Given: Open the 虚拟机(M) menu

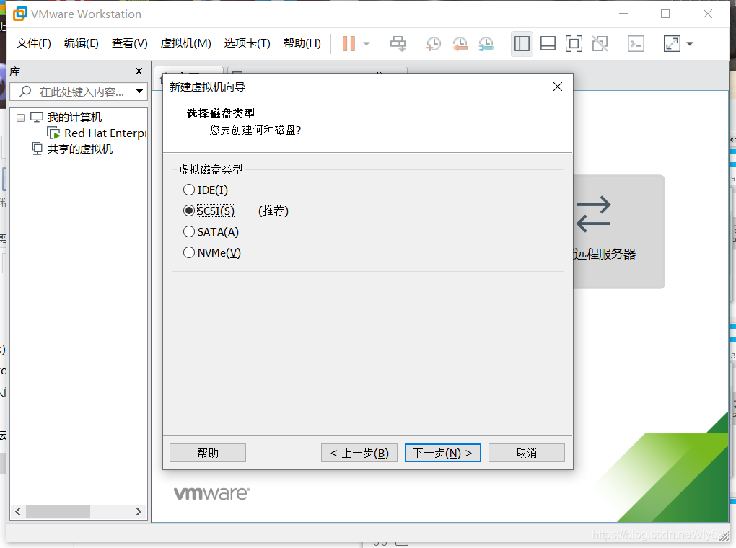Looking at the screenshot, I should [186, 43].
